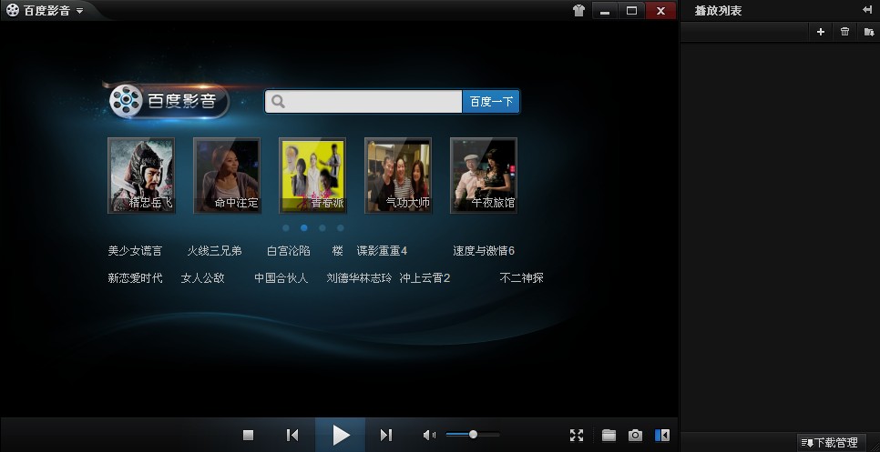Click the playlist folder options icon
Image resolution: width=880 pixels, height=452 pixels.
[869, 32]
